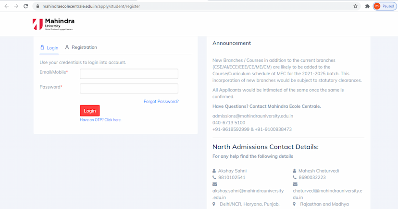Viewport: 398px width, 209px height.
Task: Bookmark this page with star icon
Action: click(x=355, y=6)
